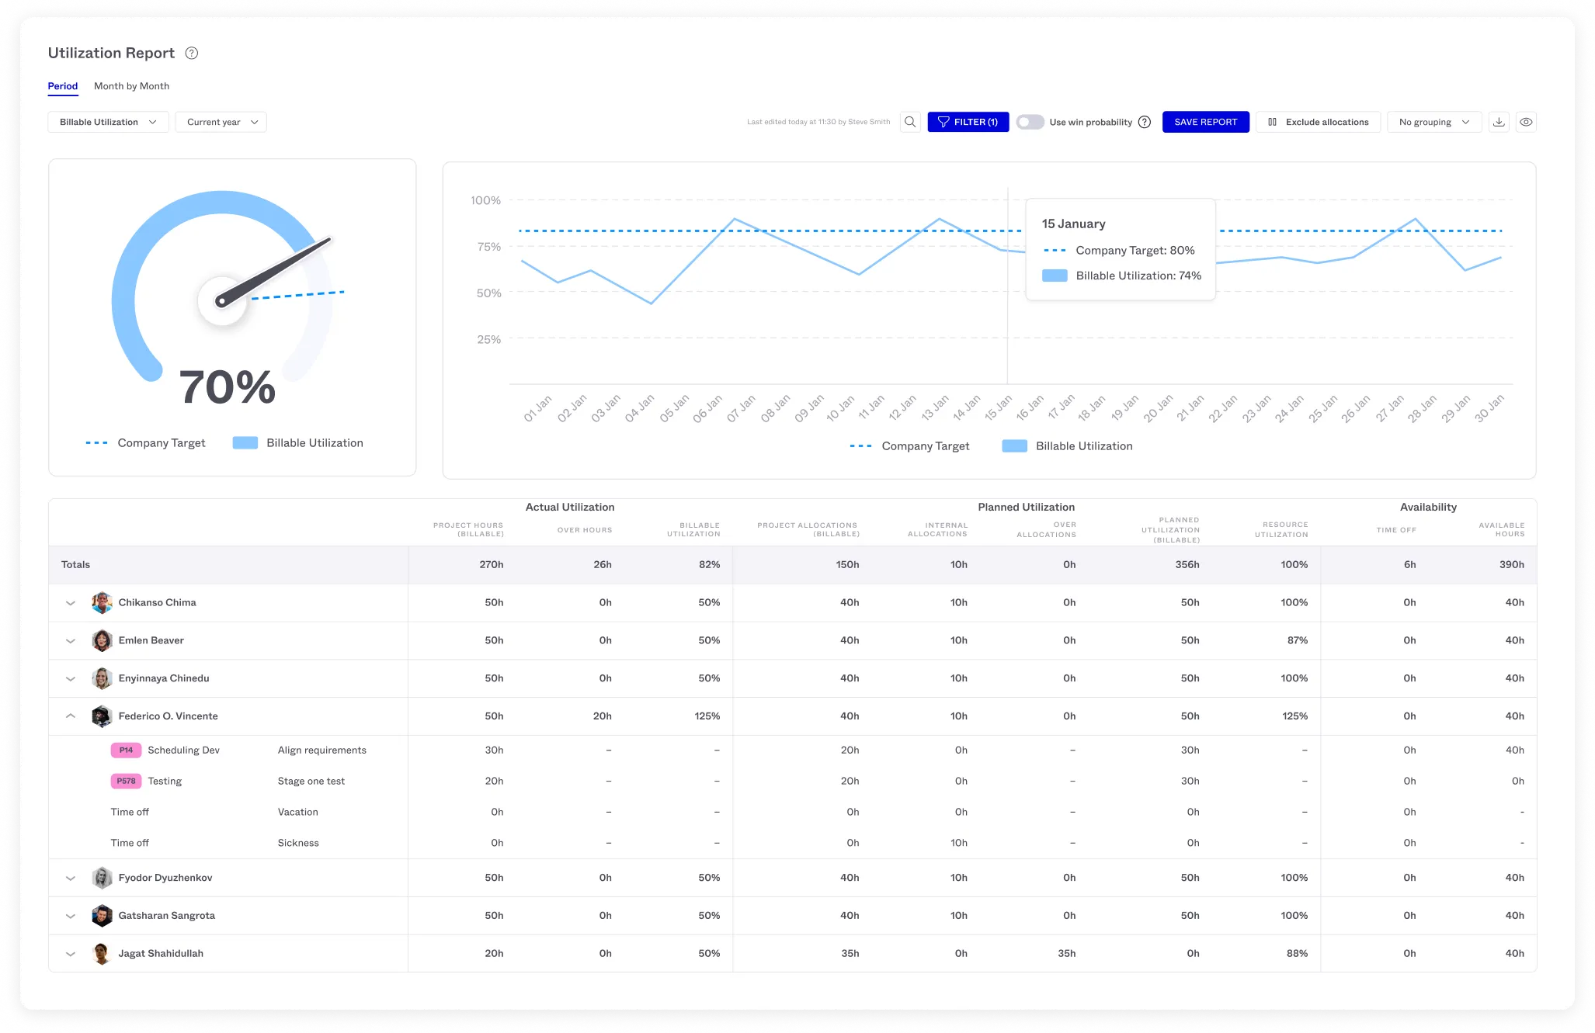
Task: Click the help icon beside Utilization Report
Action: tap(192, 53)
